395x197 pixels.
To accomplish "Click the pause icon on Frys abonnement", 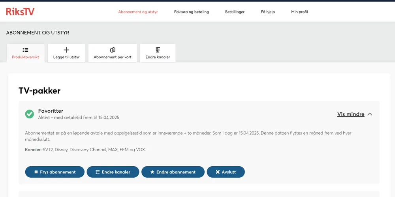I will click(x=36, y=172).
